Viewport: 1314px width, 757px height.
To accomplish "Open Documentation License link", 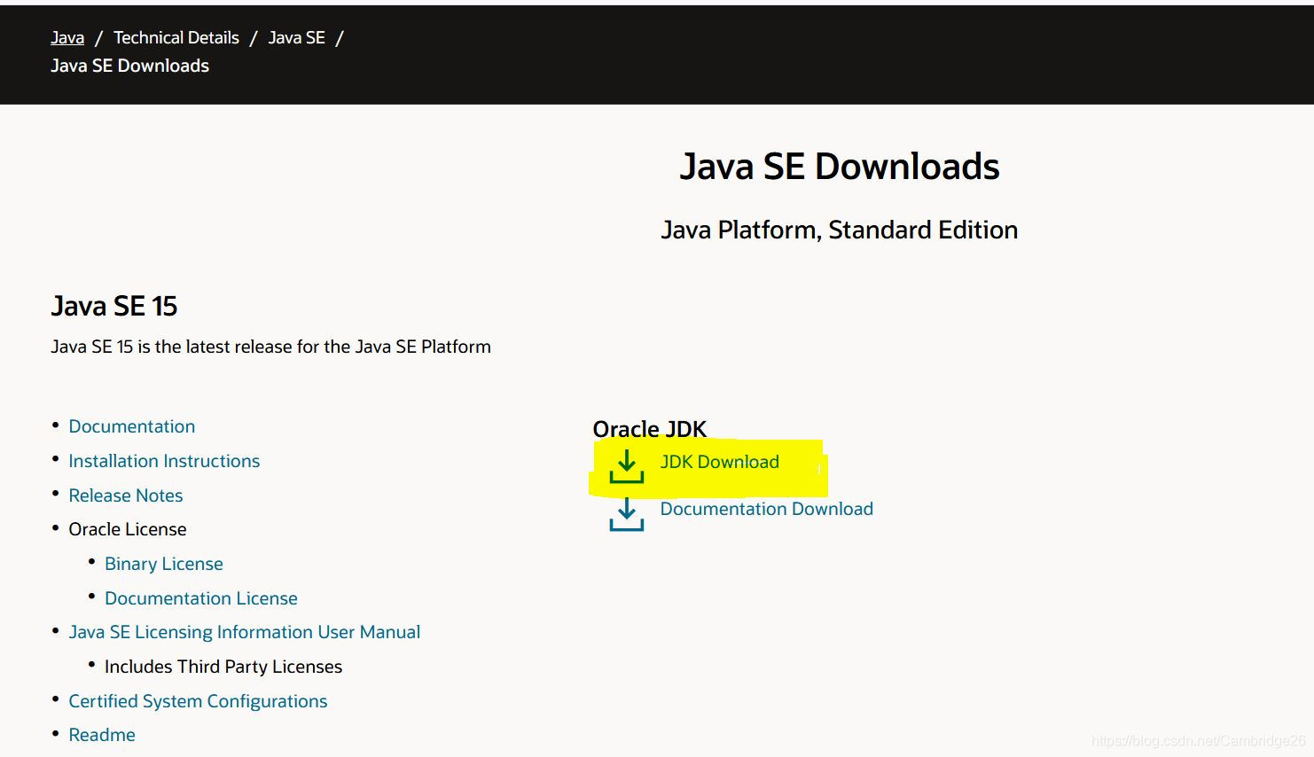I will pyautogui.click(x=201, y=598).
